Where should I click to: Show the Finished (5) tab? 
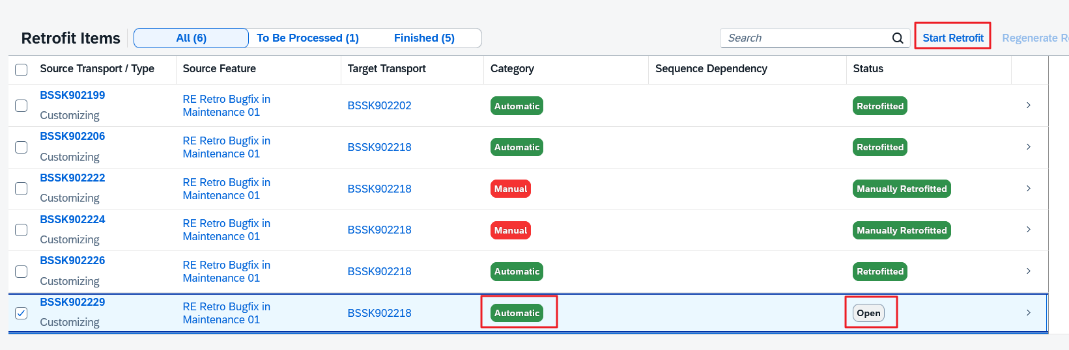[424, 38]
